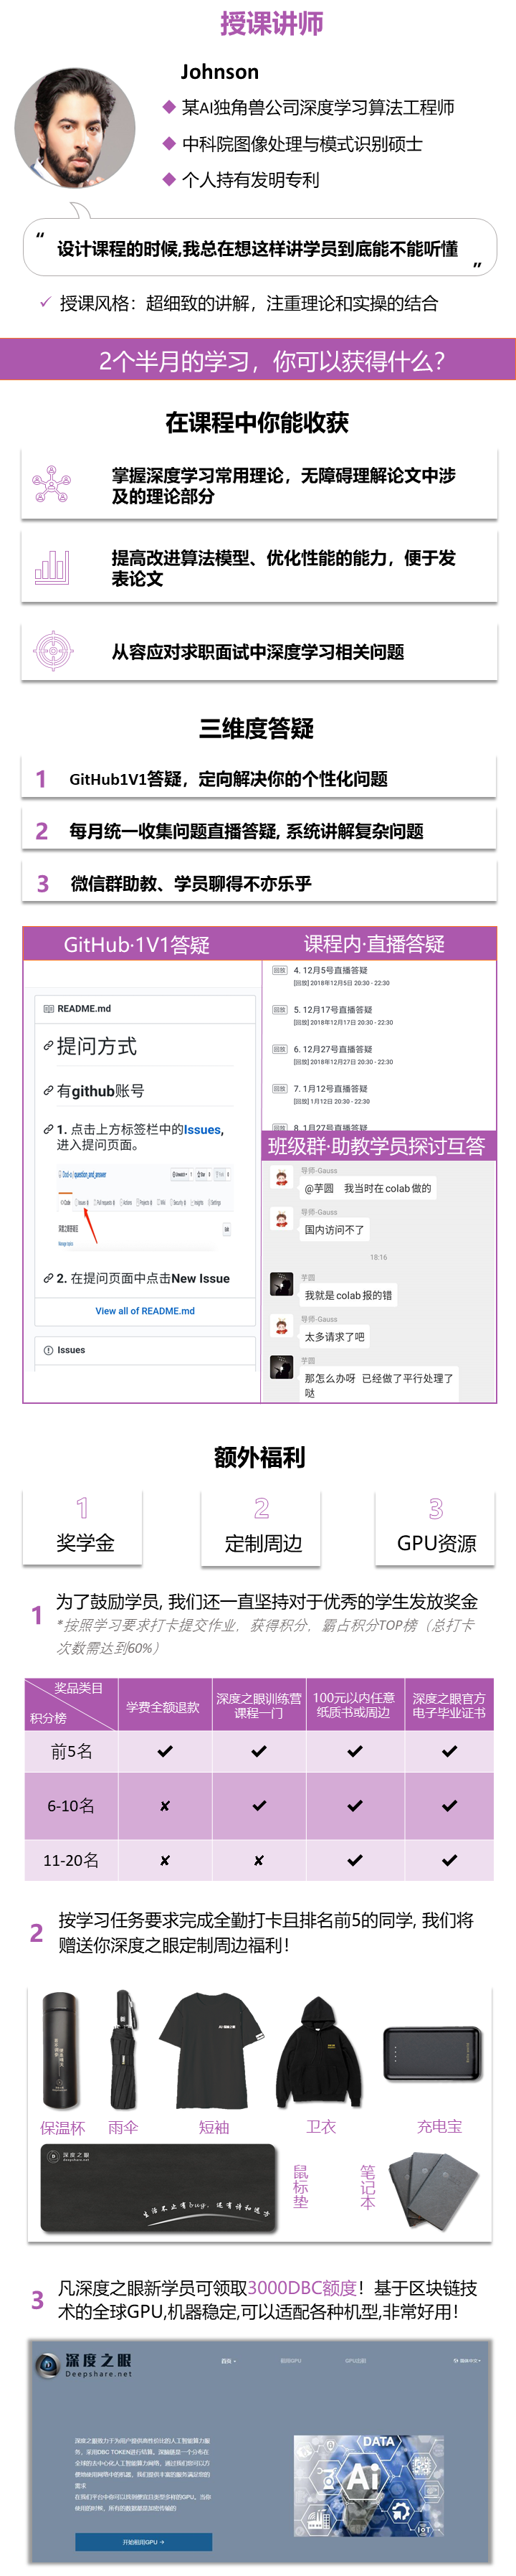Click the README.md file icon

coord(48,1009)
